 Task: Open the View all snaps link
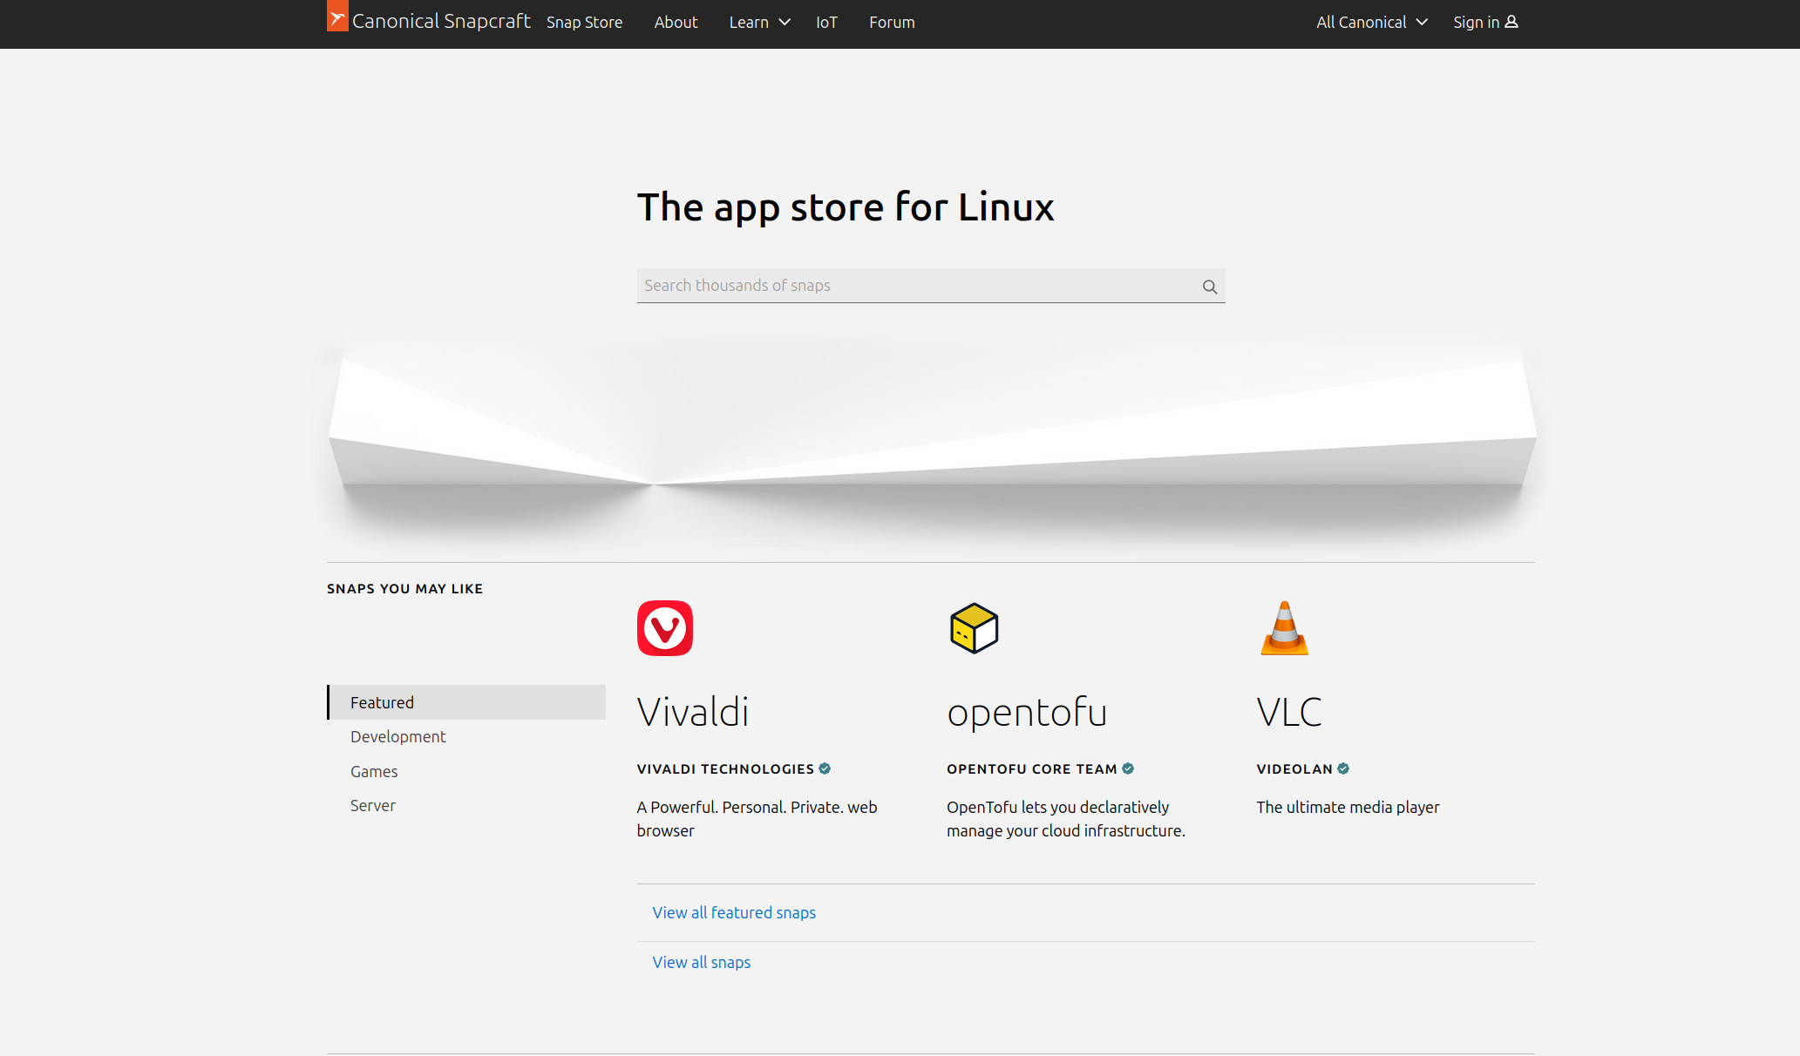(x=701, y=962)
